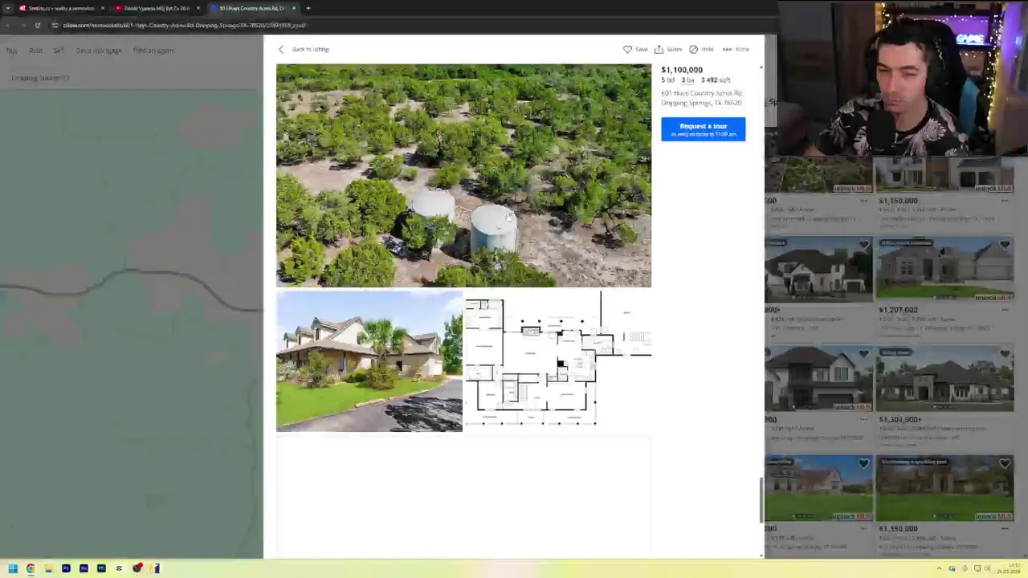Click the Back to listing link
This screenshot has height=578, width=1028.
pyautogui.click(x=310, y=49)
